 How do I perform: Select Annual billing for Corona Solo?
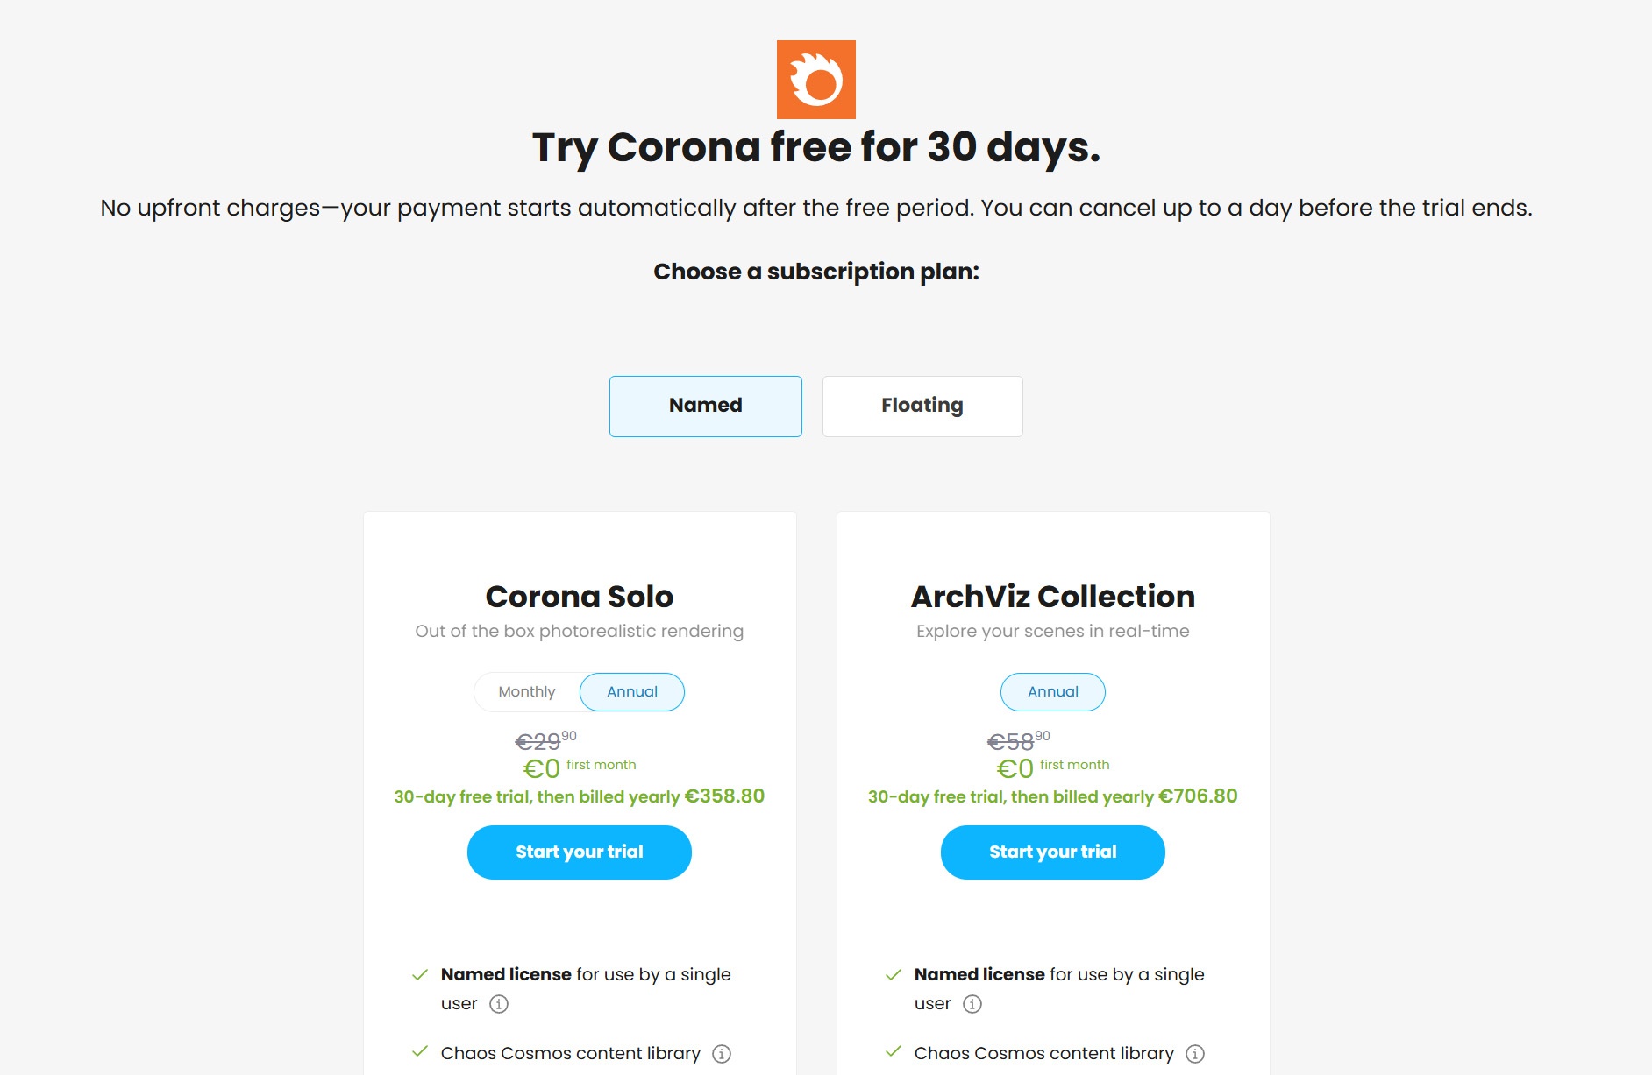pyautogui.click(x=632, y=692)
